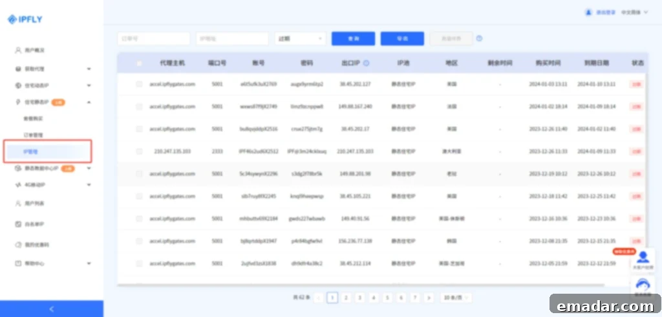Click account e6t5ufk3uX2769 cell
Viewport: 662px width, 317px height.
259,84
